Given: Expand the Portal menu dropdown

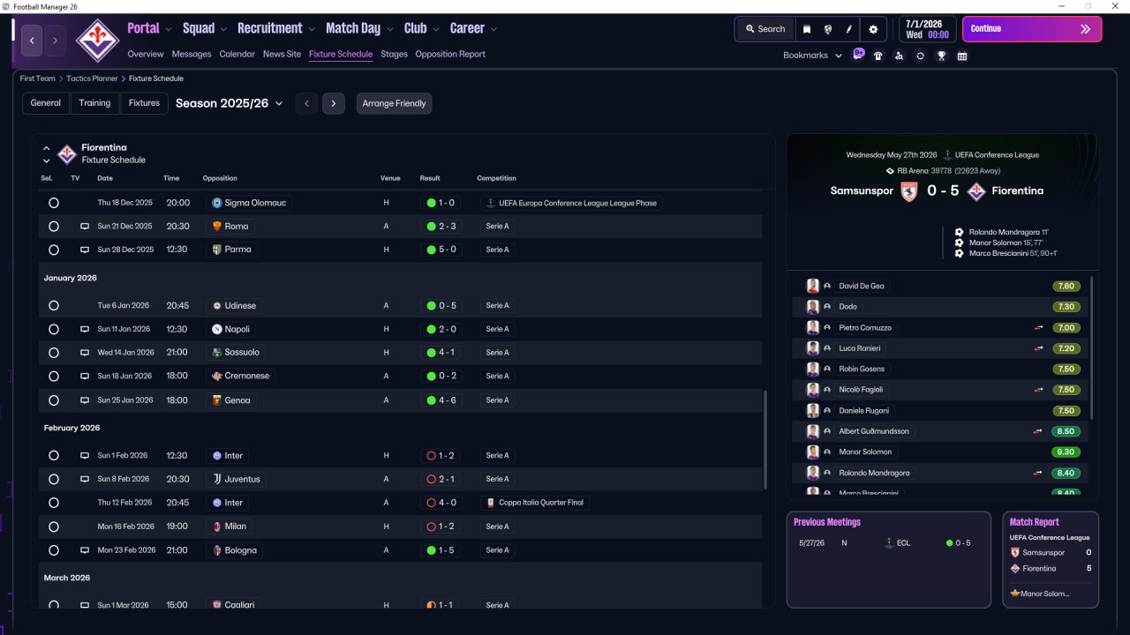Looking at the screenshot, I should (169, 29).
